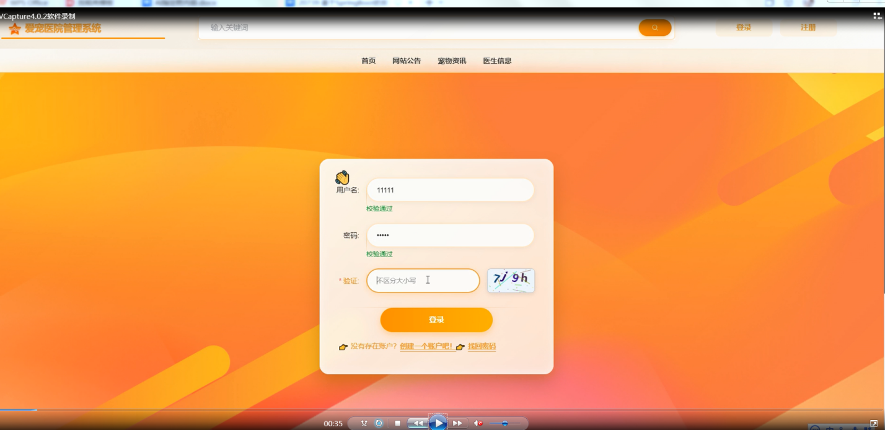Open the 创建一个账户吧 link
885x430 pixels.
click(427, 346)
